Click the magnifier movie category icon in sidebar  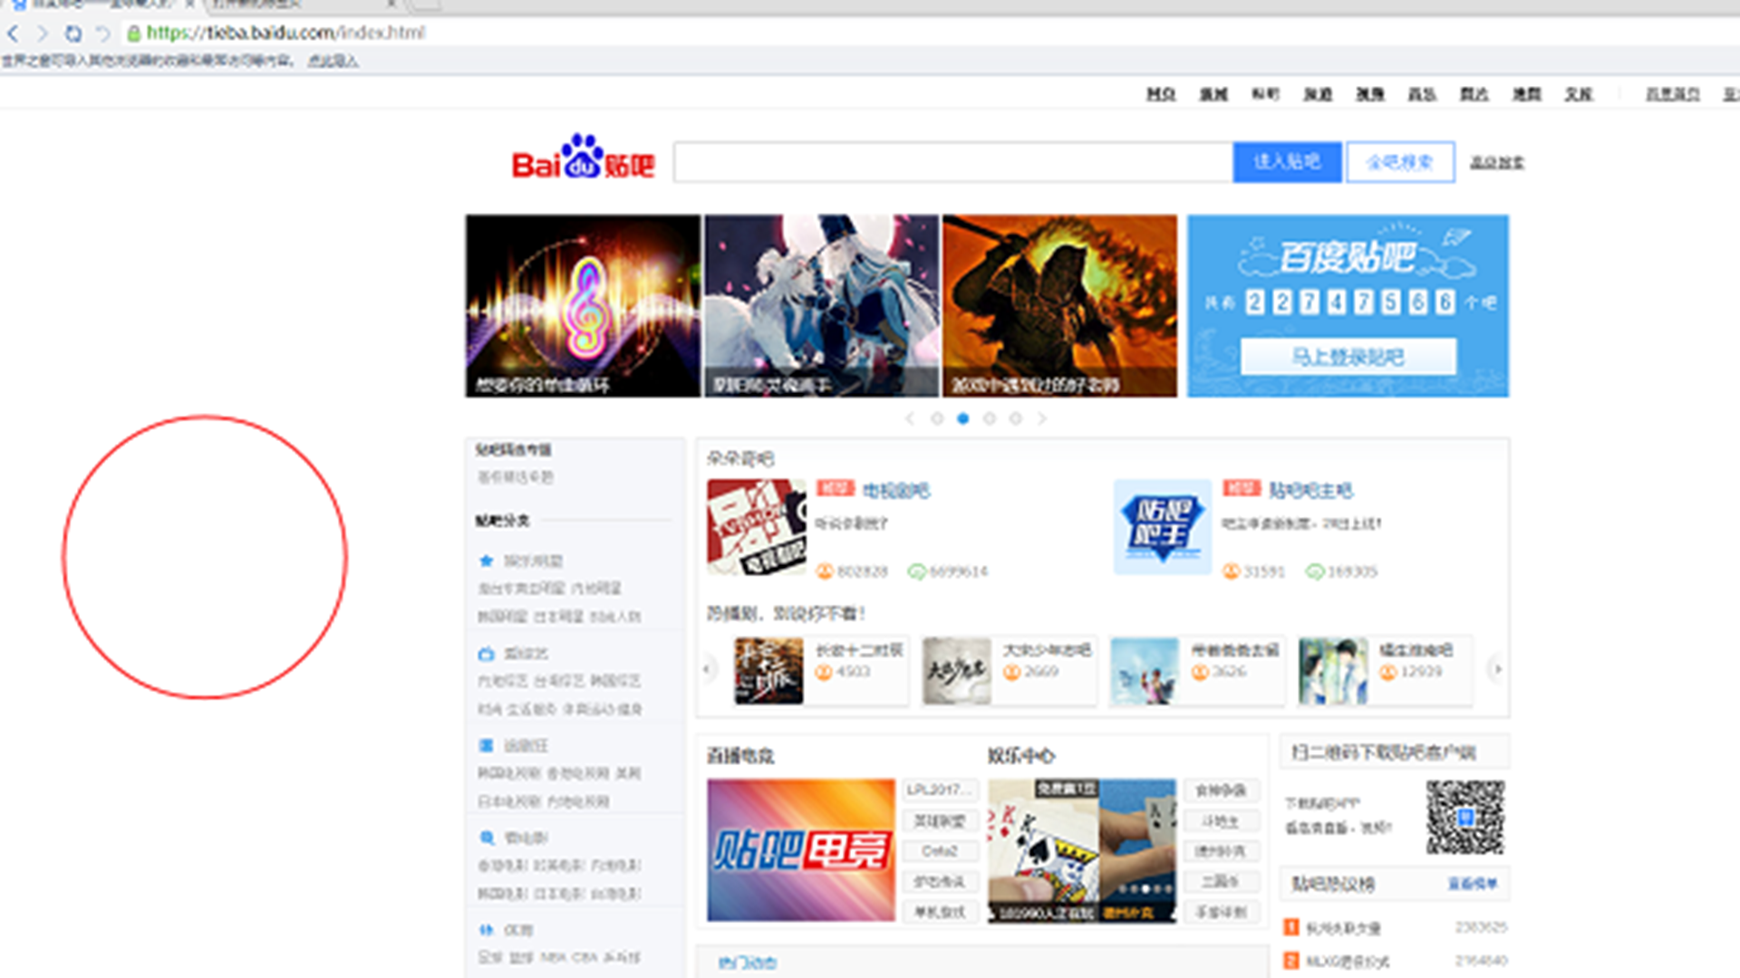487,838
